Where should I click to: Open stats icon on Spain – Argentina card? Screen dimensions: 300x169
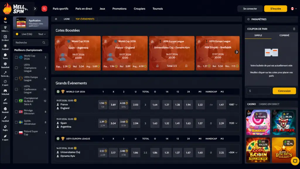coord(58,41)
